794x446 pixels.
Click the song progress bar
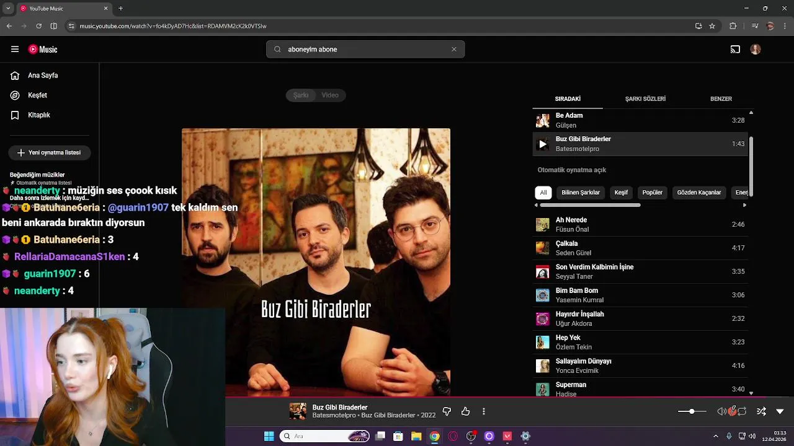tap(509, 398)
